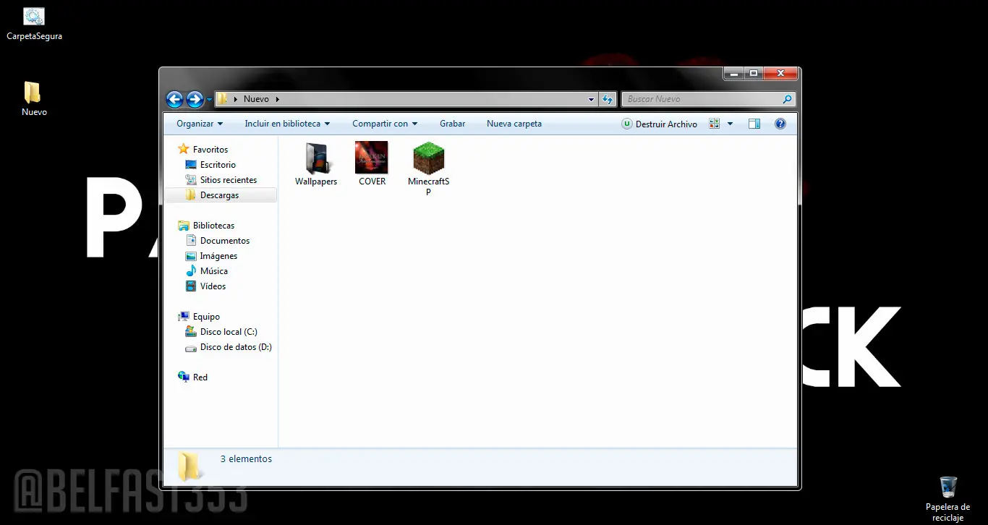Open Disco de datos (D:)
The width and height of the screenshot is (988, 525).
tap(229, 347)
